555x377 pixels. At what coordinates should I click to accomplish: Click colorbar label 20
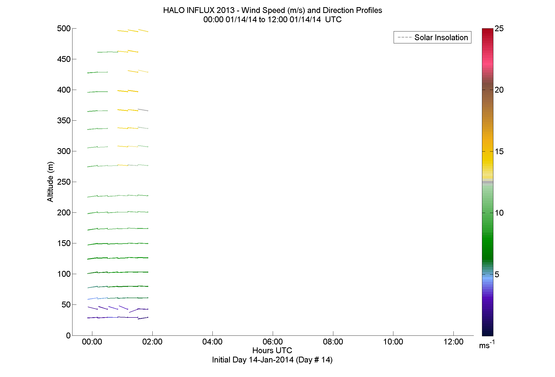click(499, 90)
